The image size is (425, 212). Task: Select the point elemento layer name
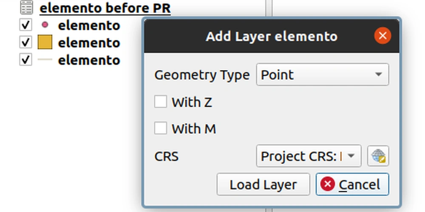click(x=89, y=25)
